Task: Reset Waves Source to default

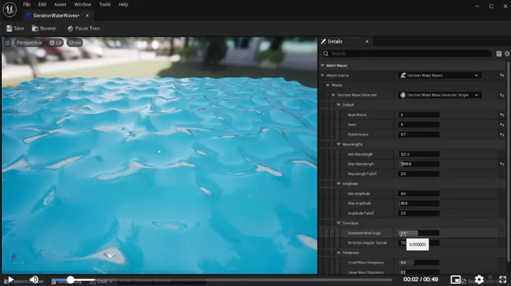Action: coord(502,75)
